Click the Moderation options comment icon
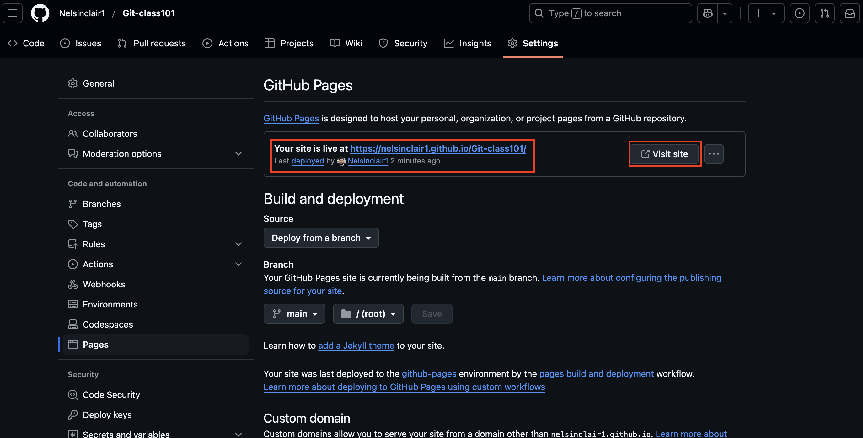This screenshot has height=438, width=863. [x=73, y=154]
